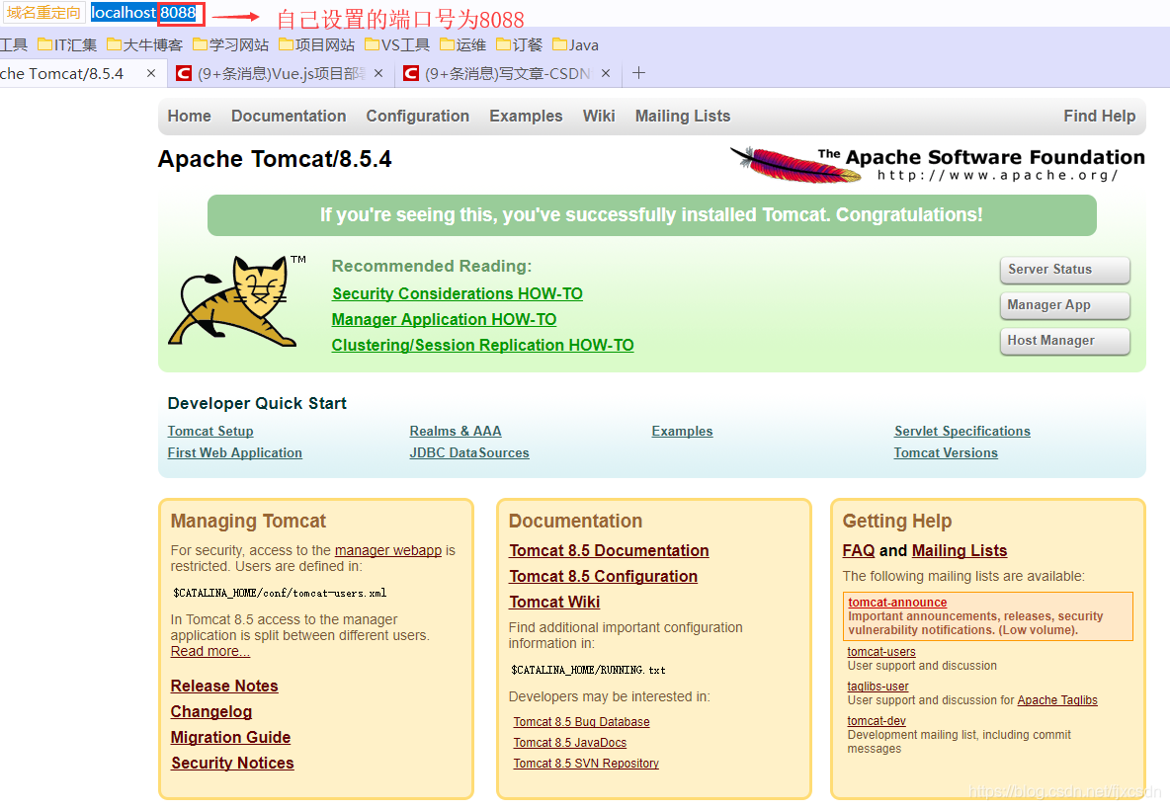
Task: Open Tomcat 8.5 Documentation link
Action: (x=609, y=550)
